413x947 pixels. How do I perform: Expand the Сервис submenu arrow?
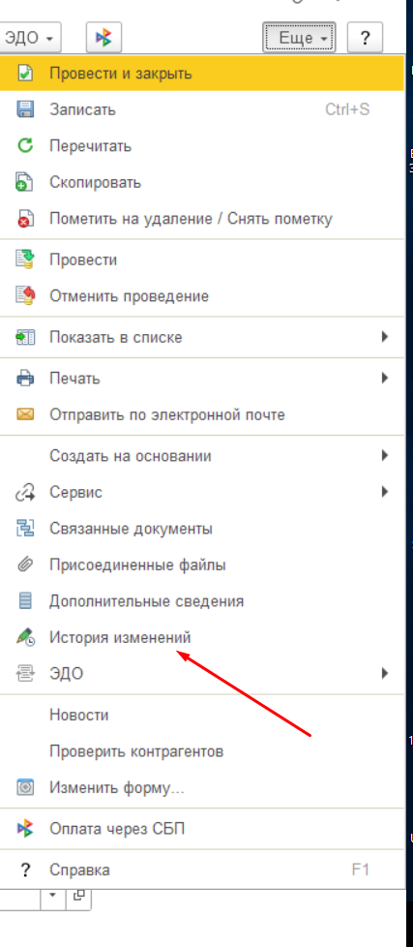tap(385, 492)
